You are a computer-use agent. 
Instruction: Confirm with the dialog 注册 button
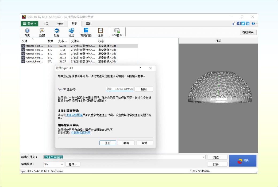[108, 143]
